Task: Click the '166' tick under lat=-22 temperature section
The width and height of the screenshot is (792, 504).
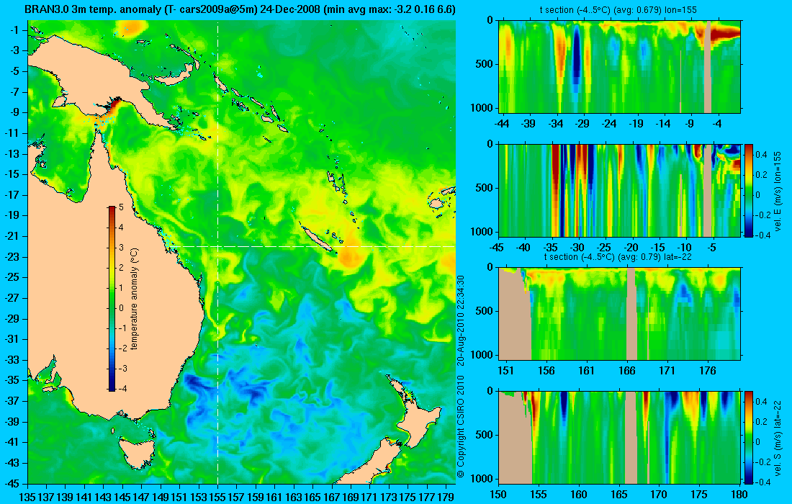Action: (627, 371)
